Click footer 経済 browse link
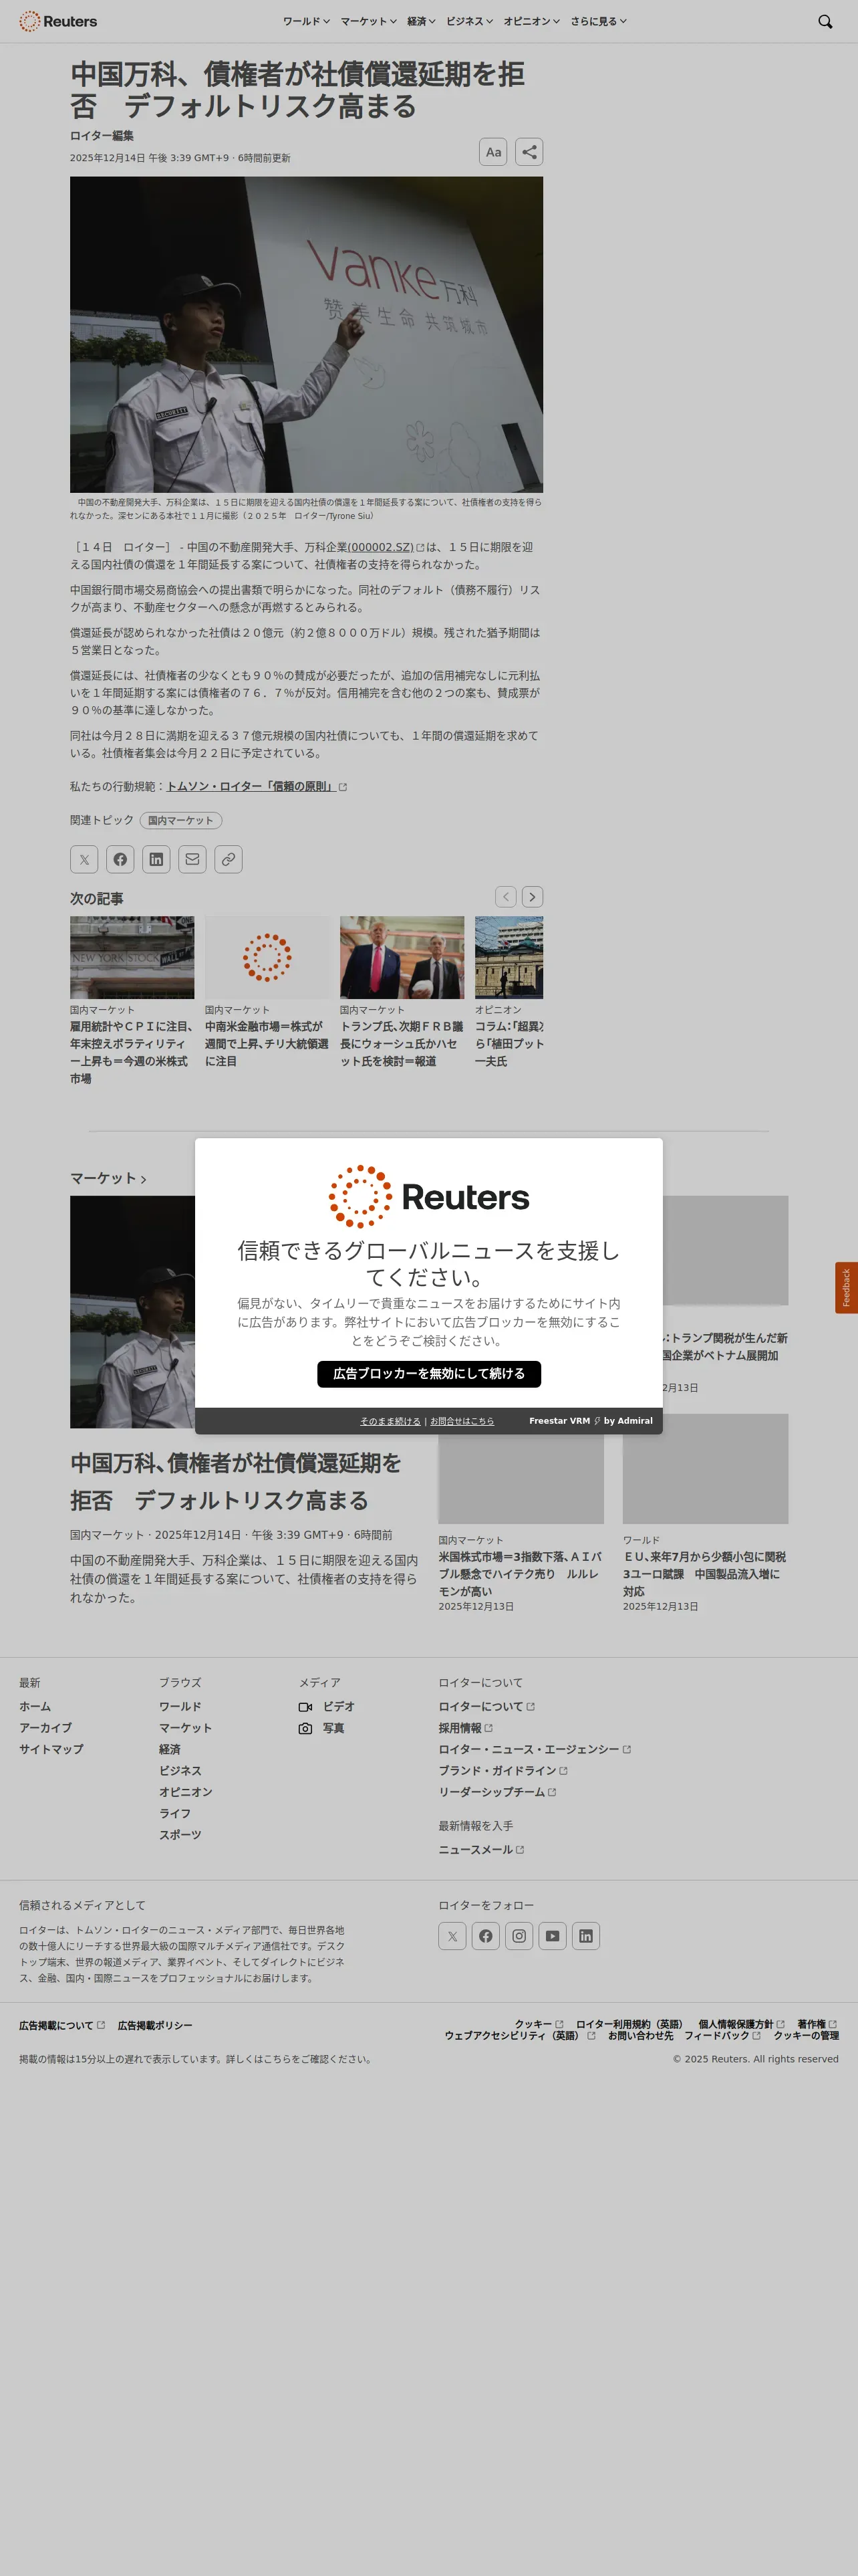 click(170, 1749)
